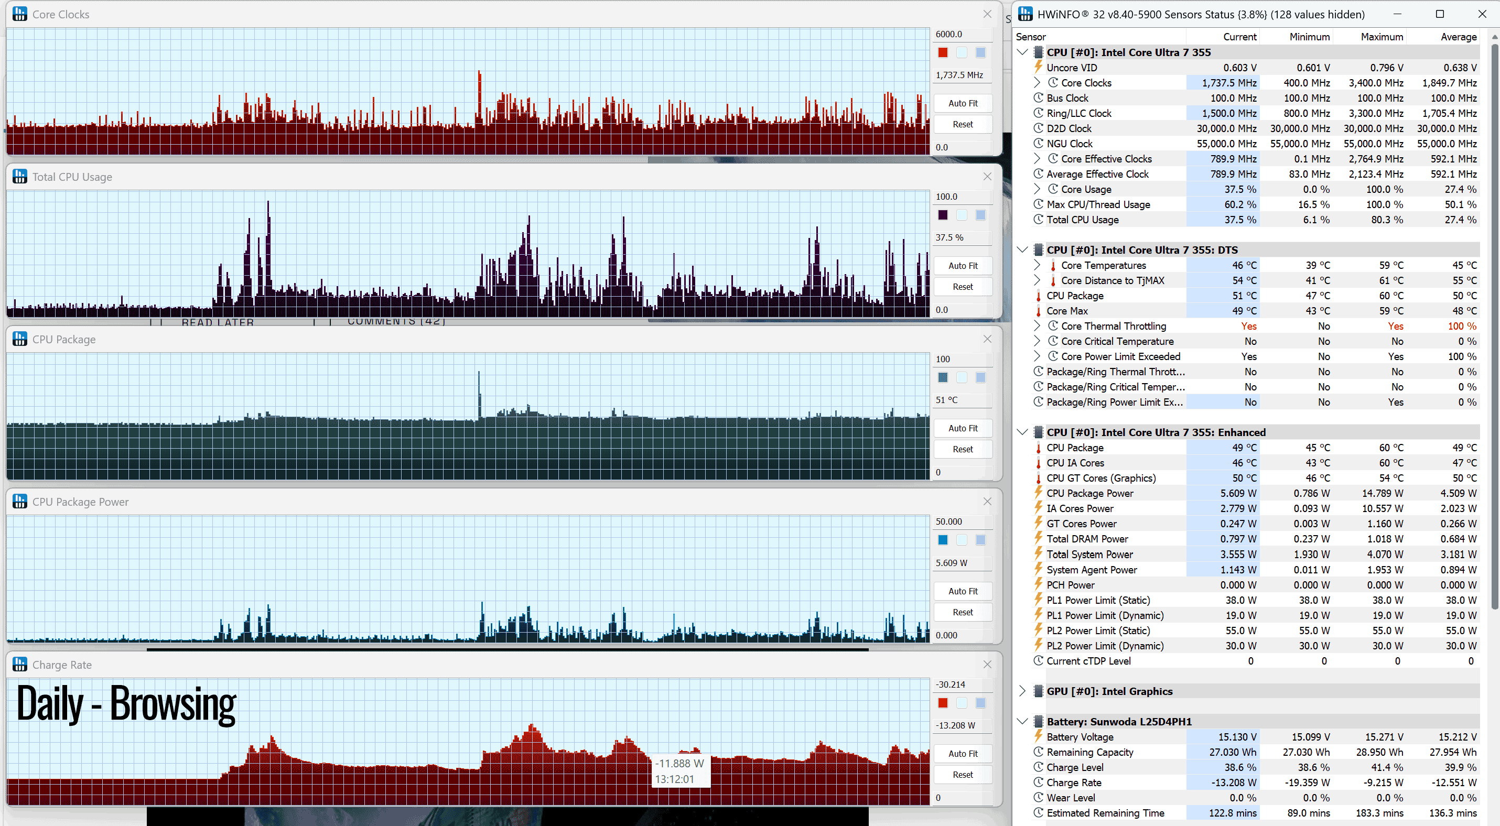Collapse the CPU Intel Core Ultra 7 355: DTS group
This screenshot has width=1500, height=826.
point(1022,249)
